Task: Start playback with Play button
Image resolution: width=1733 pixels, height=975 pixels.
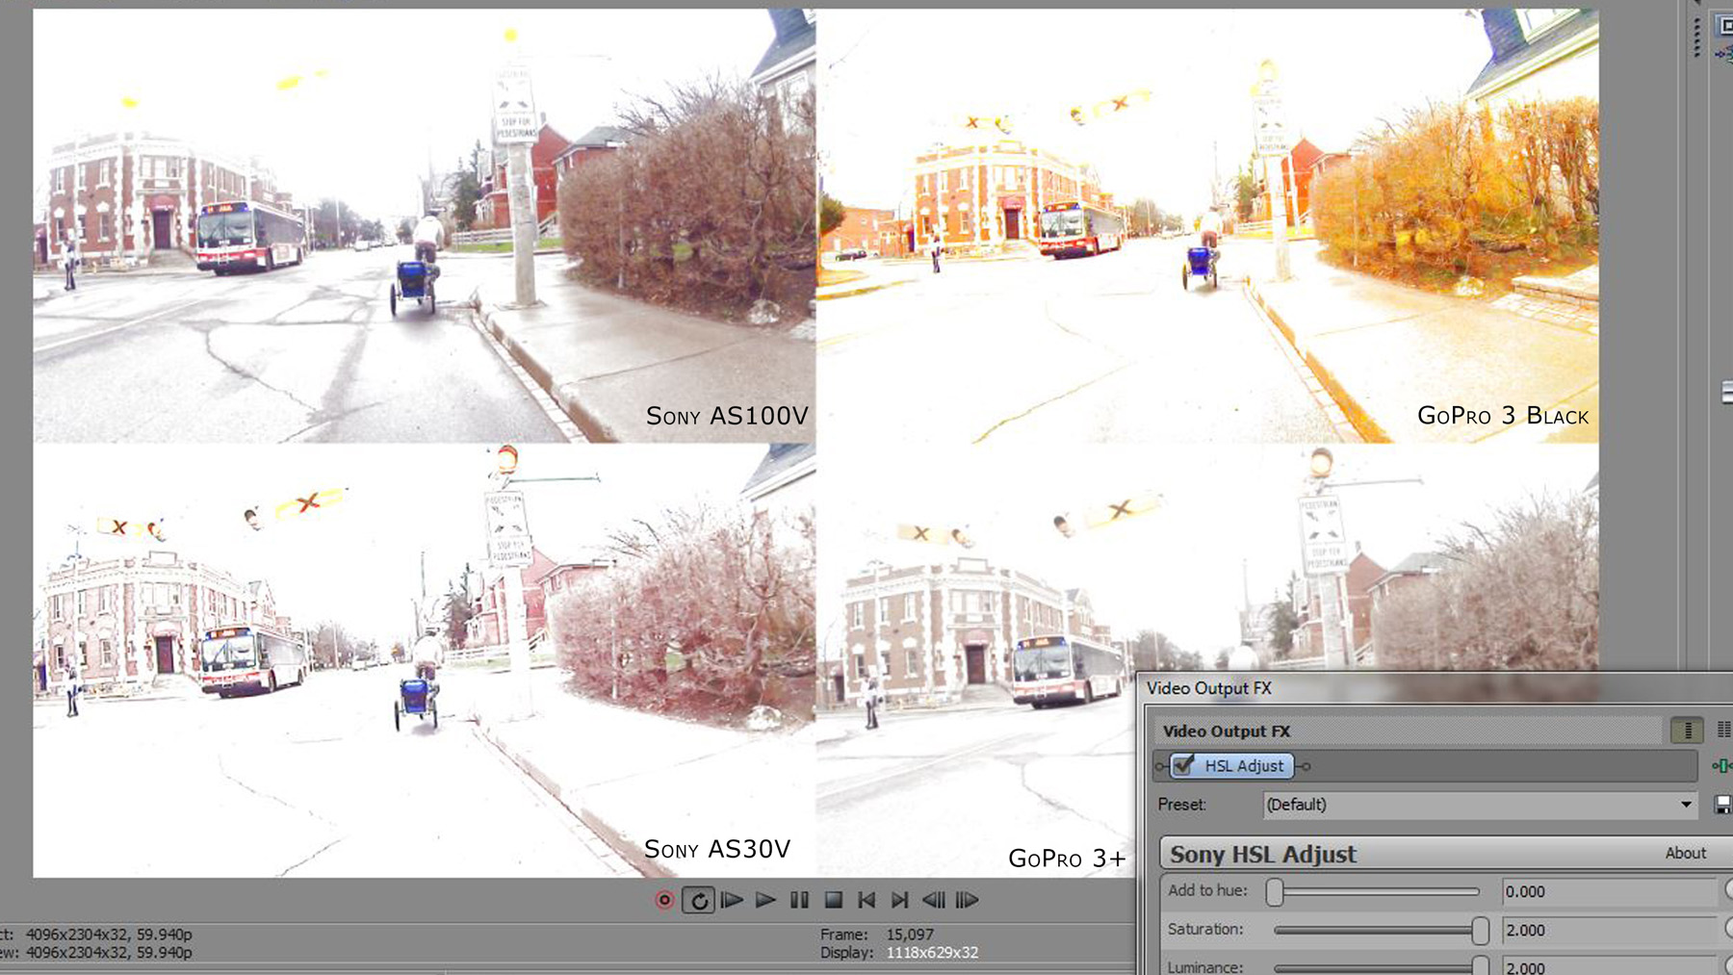Action: tap(765, 900)
